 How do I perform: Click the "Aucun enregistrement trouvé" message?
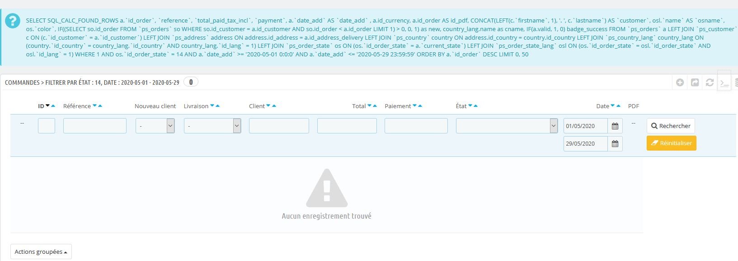pos(326,216)
